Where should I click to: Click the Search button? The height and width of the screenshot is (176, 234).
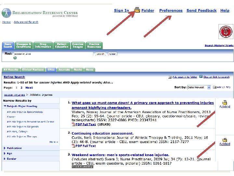pyautogui.click(x=100, y=54)
